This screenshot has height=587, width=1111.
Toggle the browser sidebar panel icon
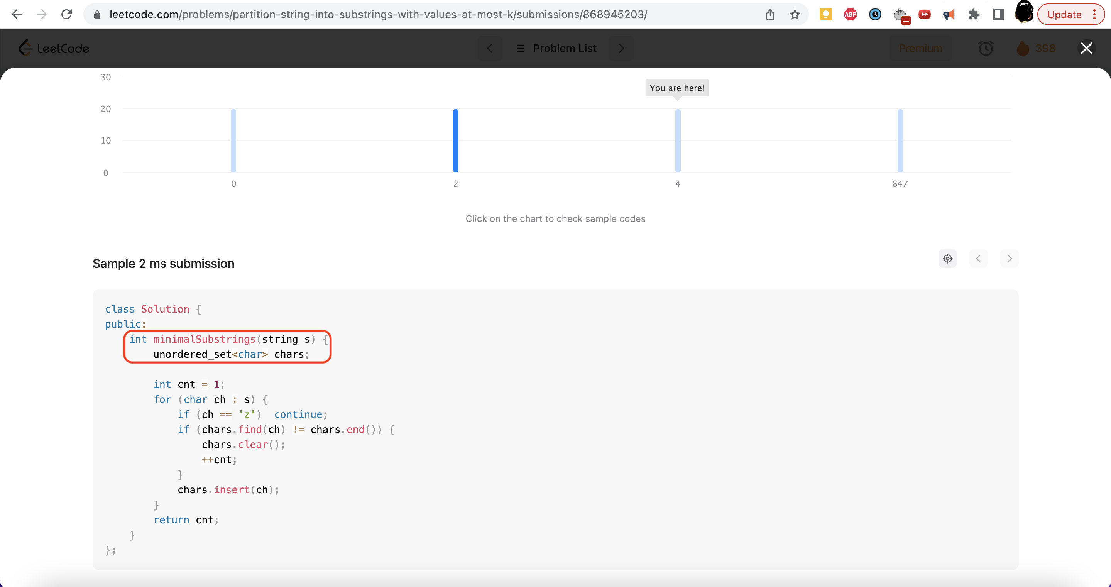[x=998, y=14]
